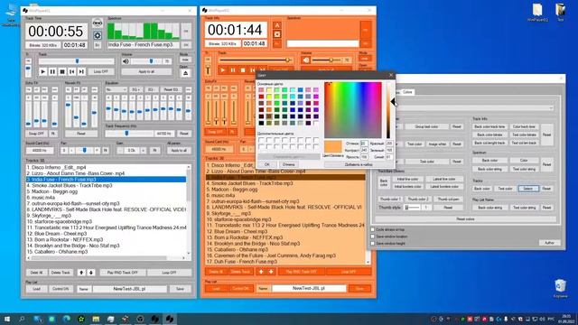Open WinPlayerEQ folder on the desktop
Viewport: 578px width, 325px height.
click(537, 12)
